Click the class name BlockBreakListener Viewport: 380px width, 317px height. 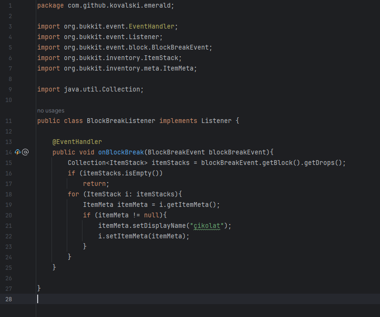point(121,121)
